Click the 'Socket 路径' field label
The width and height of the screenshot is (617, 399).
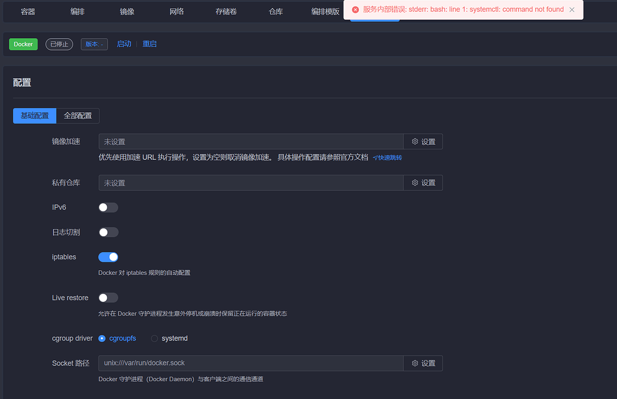pyautogui.click(x=71, y=363)
